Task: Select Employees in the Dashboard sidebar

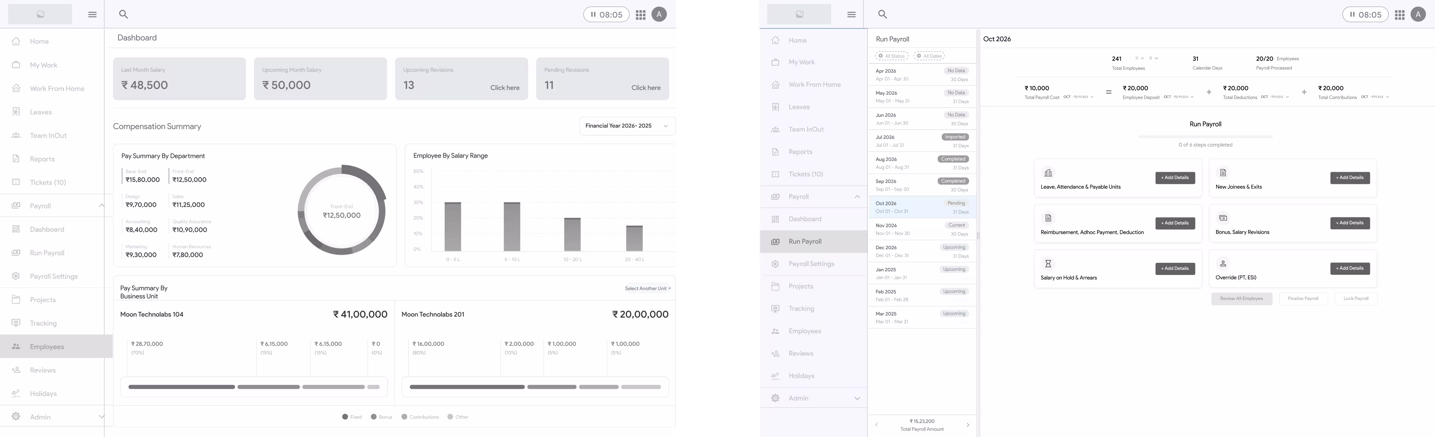Action: (x=56, y=346)
